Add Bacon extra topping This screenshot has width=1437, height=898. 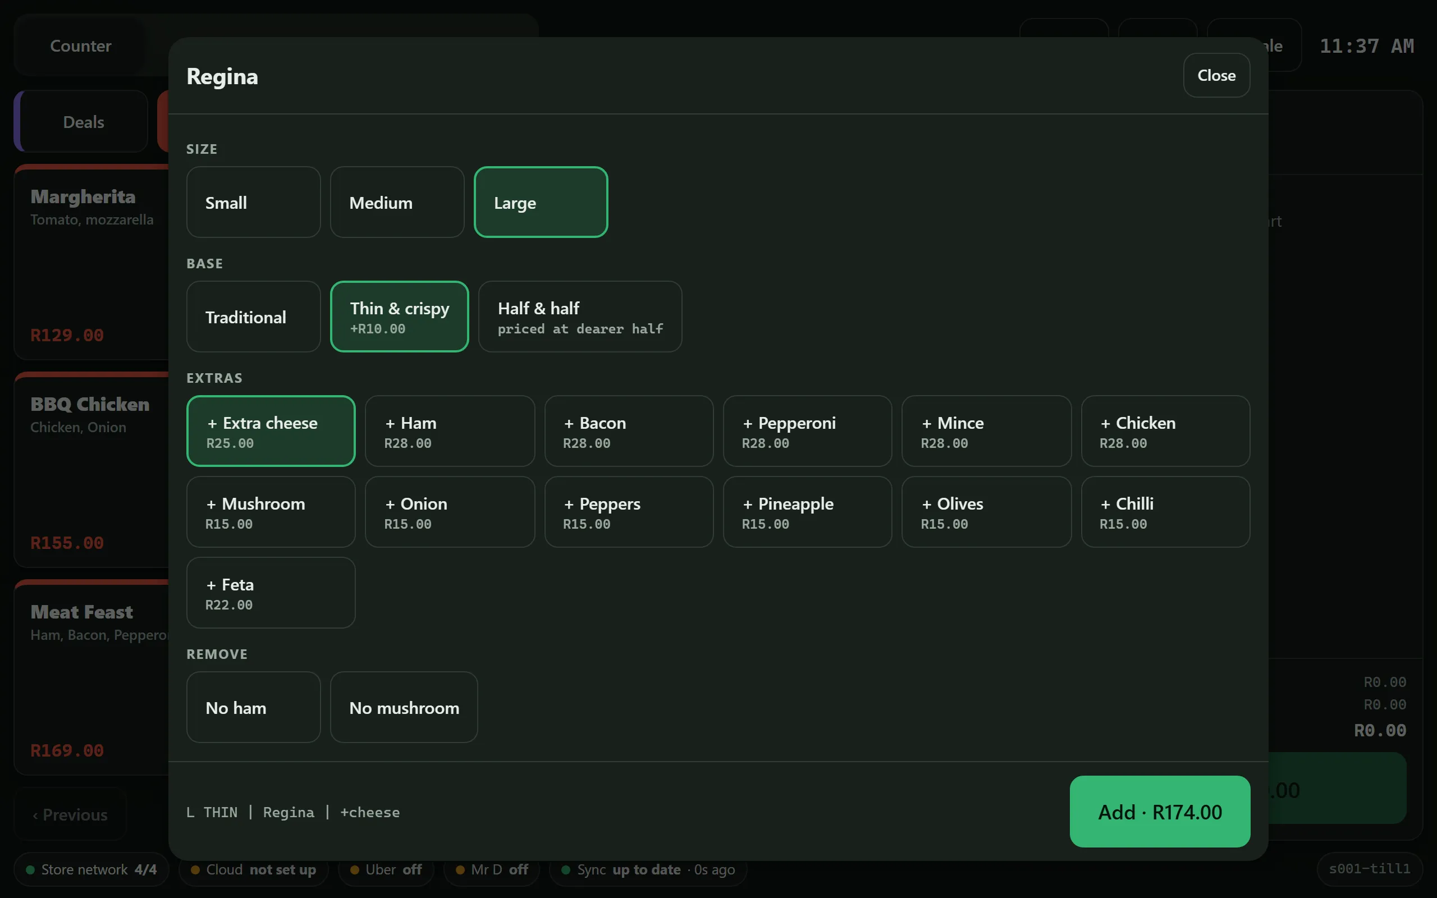point(629,431)
